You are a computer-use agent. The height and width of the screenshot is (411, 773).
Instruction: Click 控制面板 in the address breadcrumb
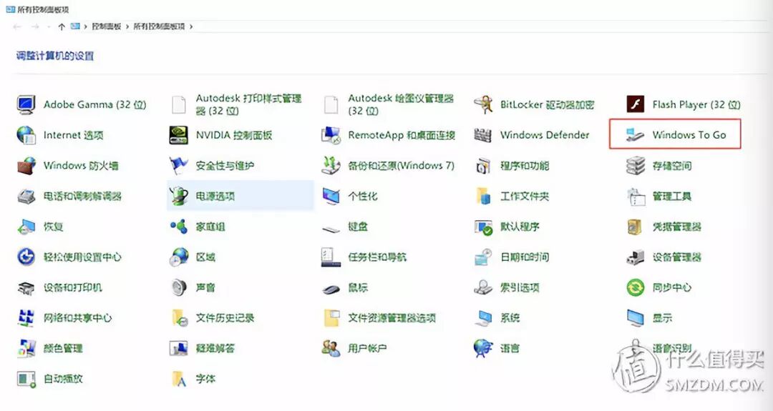click(x=107, y=26)
